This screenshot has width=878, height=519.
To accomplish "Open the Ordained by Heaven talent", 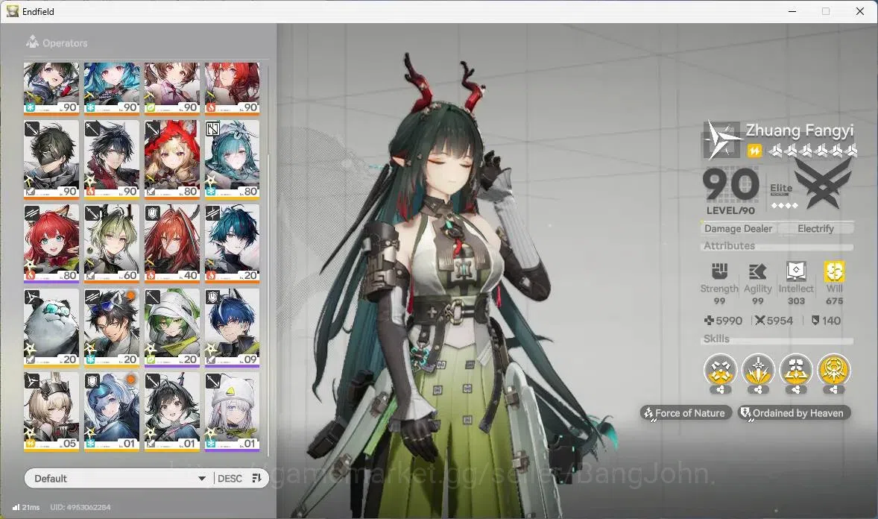I will pyautogui.click(x=794, y=413).
